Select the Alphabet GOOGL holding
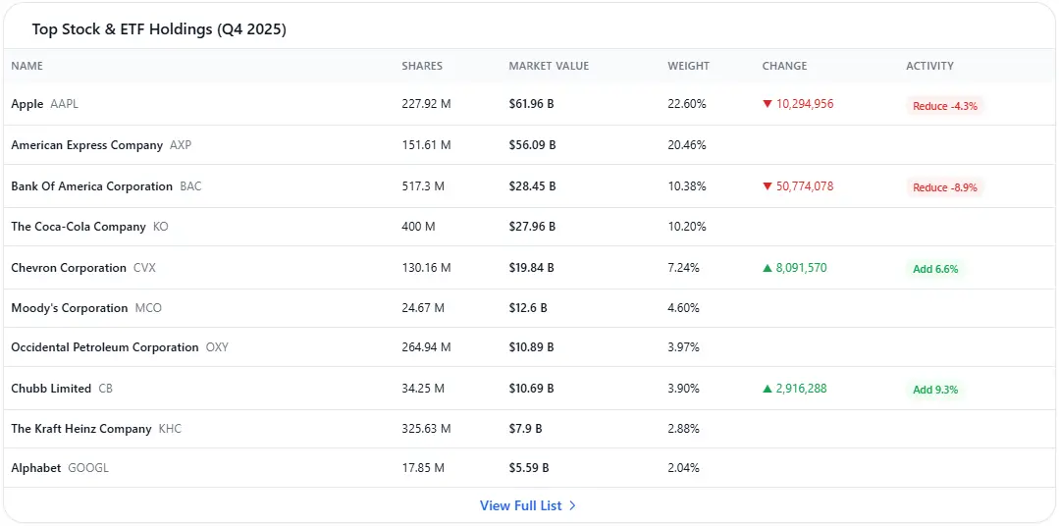 tap(60, 468)
